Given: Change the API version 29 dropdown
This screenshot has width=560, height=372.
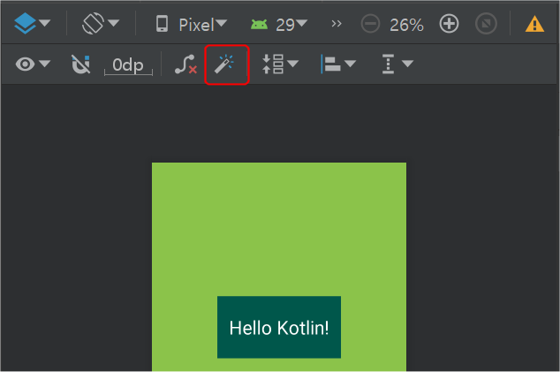Looking at the screenshot, I should tap(279, 25).
